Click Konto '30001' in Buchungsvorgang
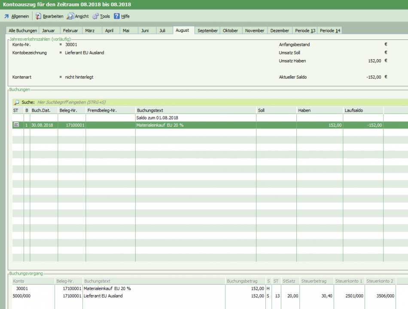 coord(22,288)
